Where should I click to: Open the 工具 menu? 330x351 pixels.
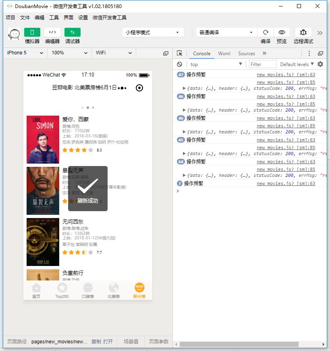(54, 17)
